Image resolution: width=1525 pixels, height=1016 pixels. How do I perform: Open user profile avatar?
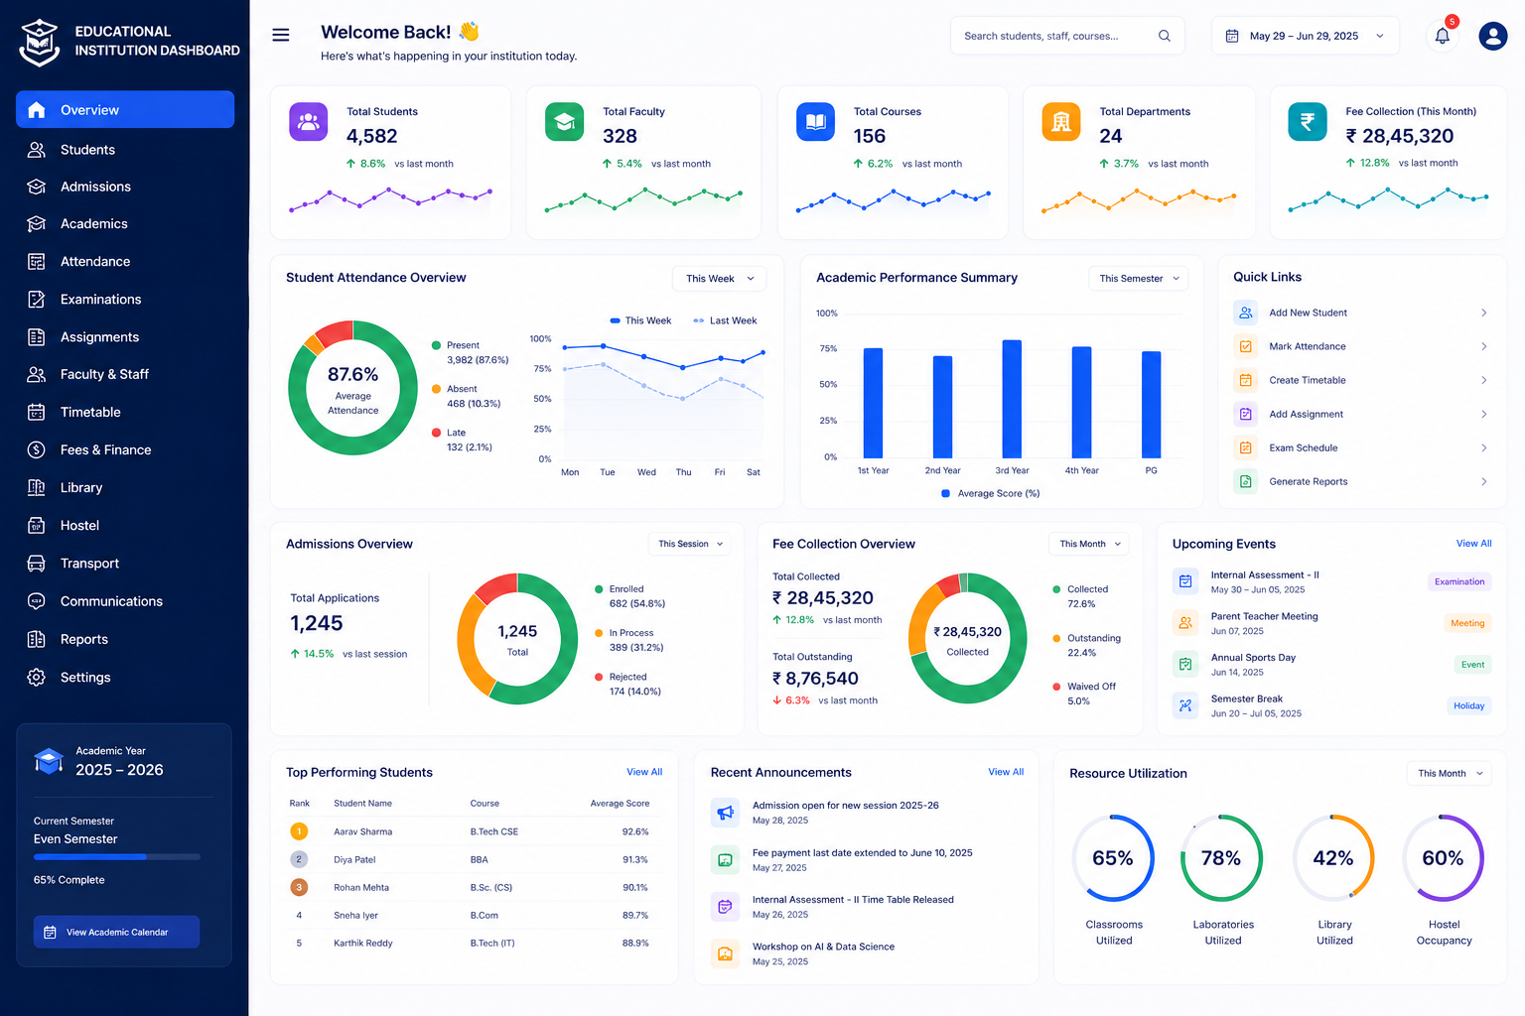tap(1493, 36)
